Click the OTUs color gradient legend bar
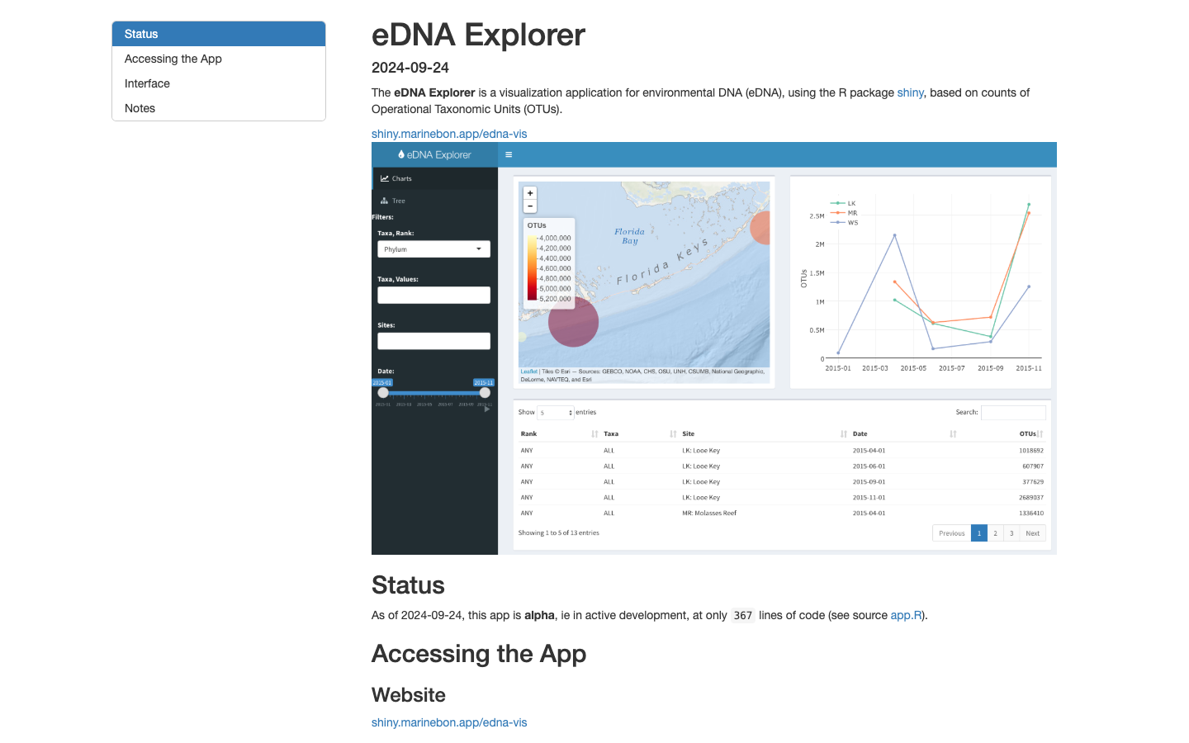Screen dimensions: 1189x743 (532, 268)
